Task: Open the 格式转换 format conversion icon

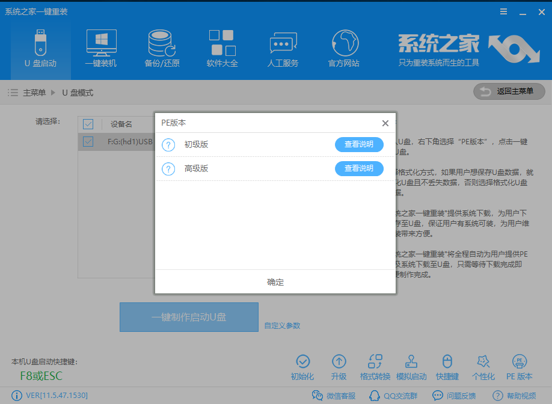Action: (375, 366)
